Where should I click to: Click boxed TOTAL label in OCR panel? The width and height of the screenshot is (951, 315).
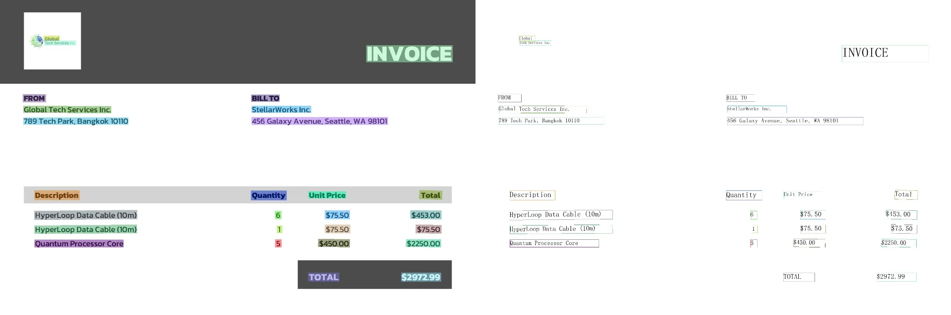tap(799, 277)
